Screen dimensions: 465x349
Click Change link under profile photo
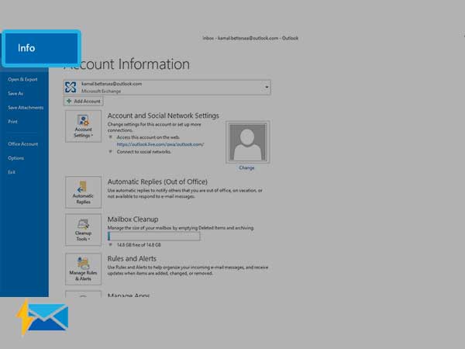click(x=246, y=168)
